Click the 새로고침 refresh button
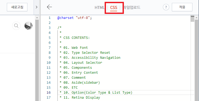This screenshot has width=199, height=101. 17,7
